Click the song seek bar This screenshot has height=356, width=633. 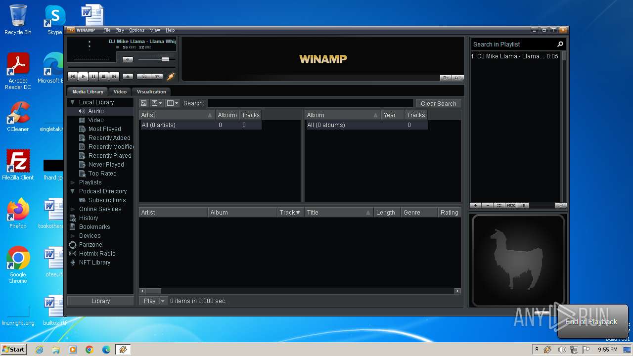(121, 67)
